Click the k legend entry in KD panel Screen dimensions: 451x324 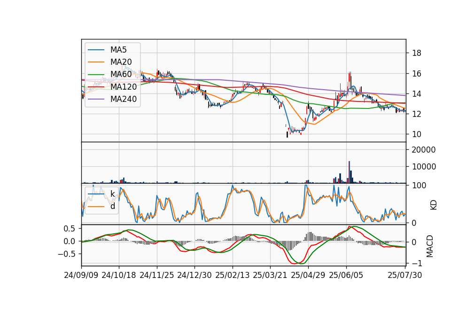coord(113,194)
